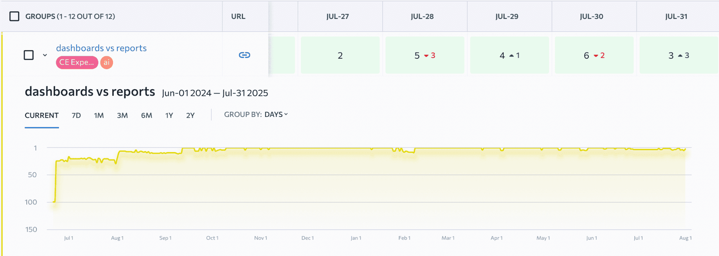Click the up arrow in JUL-31 cell
Screen dimensions: 719x256
tap(680, 55)
